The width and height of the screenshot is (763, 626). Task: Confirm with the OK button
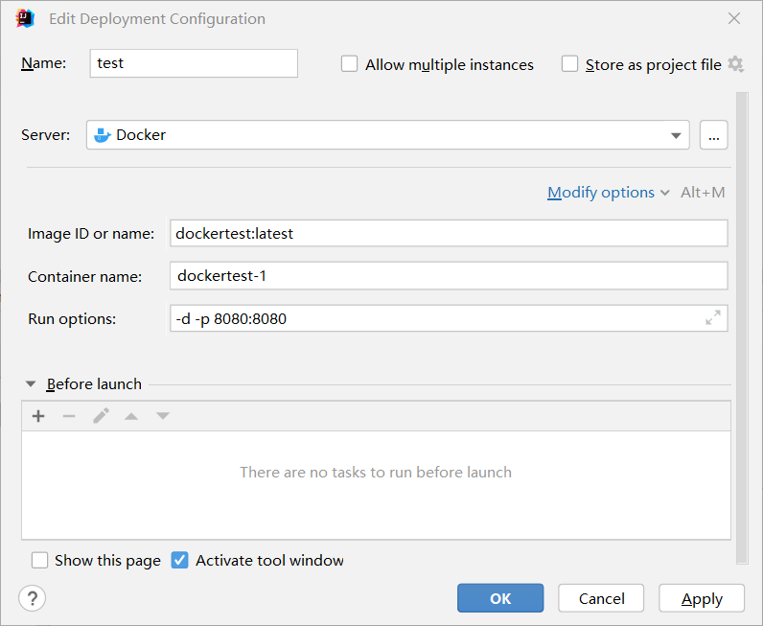click(500, 598)
